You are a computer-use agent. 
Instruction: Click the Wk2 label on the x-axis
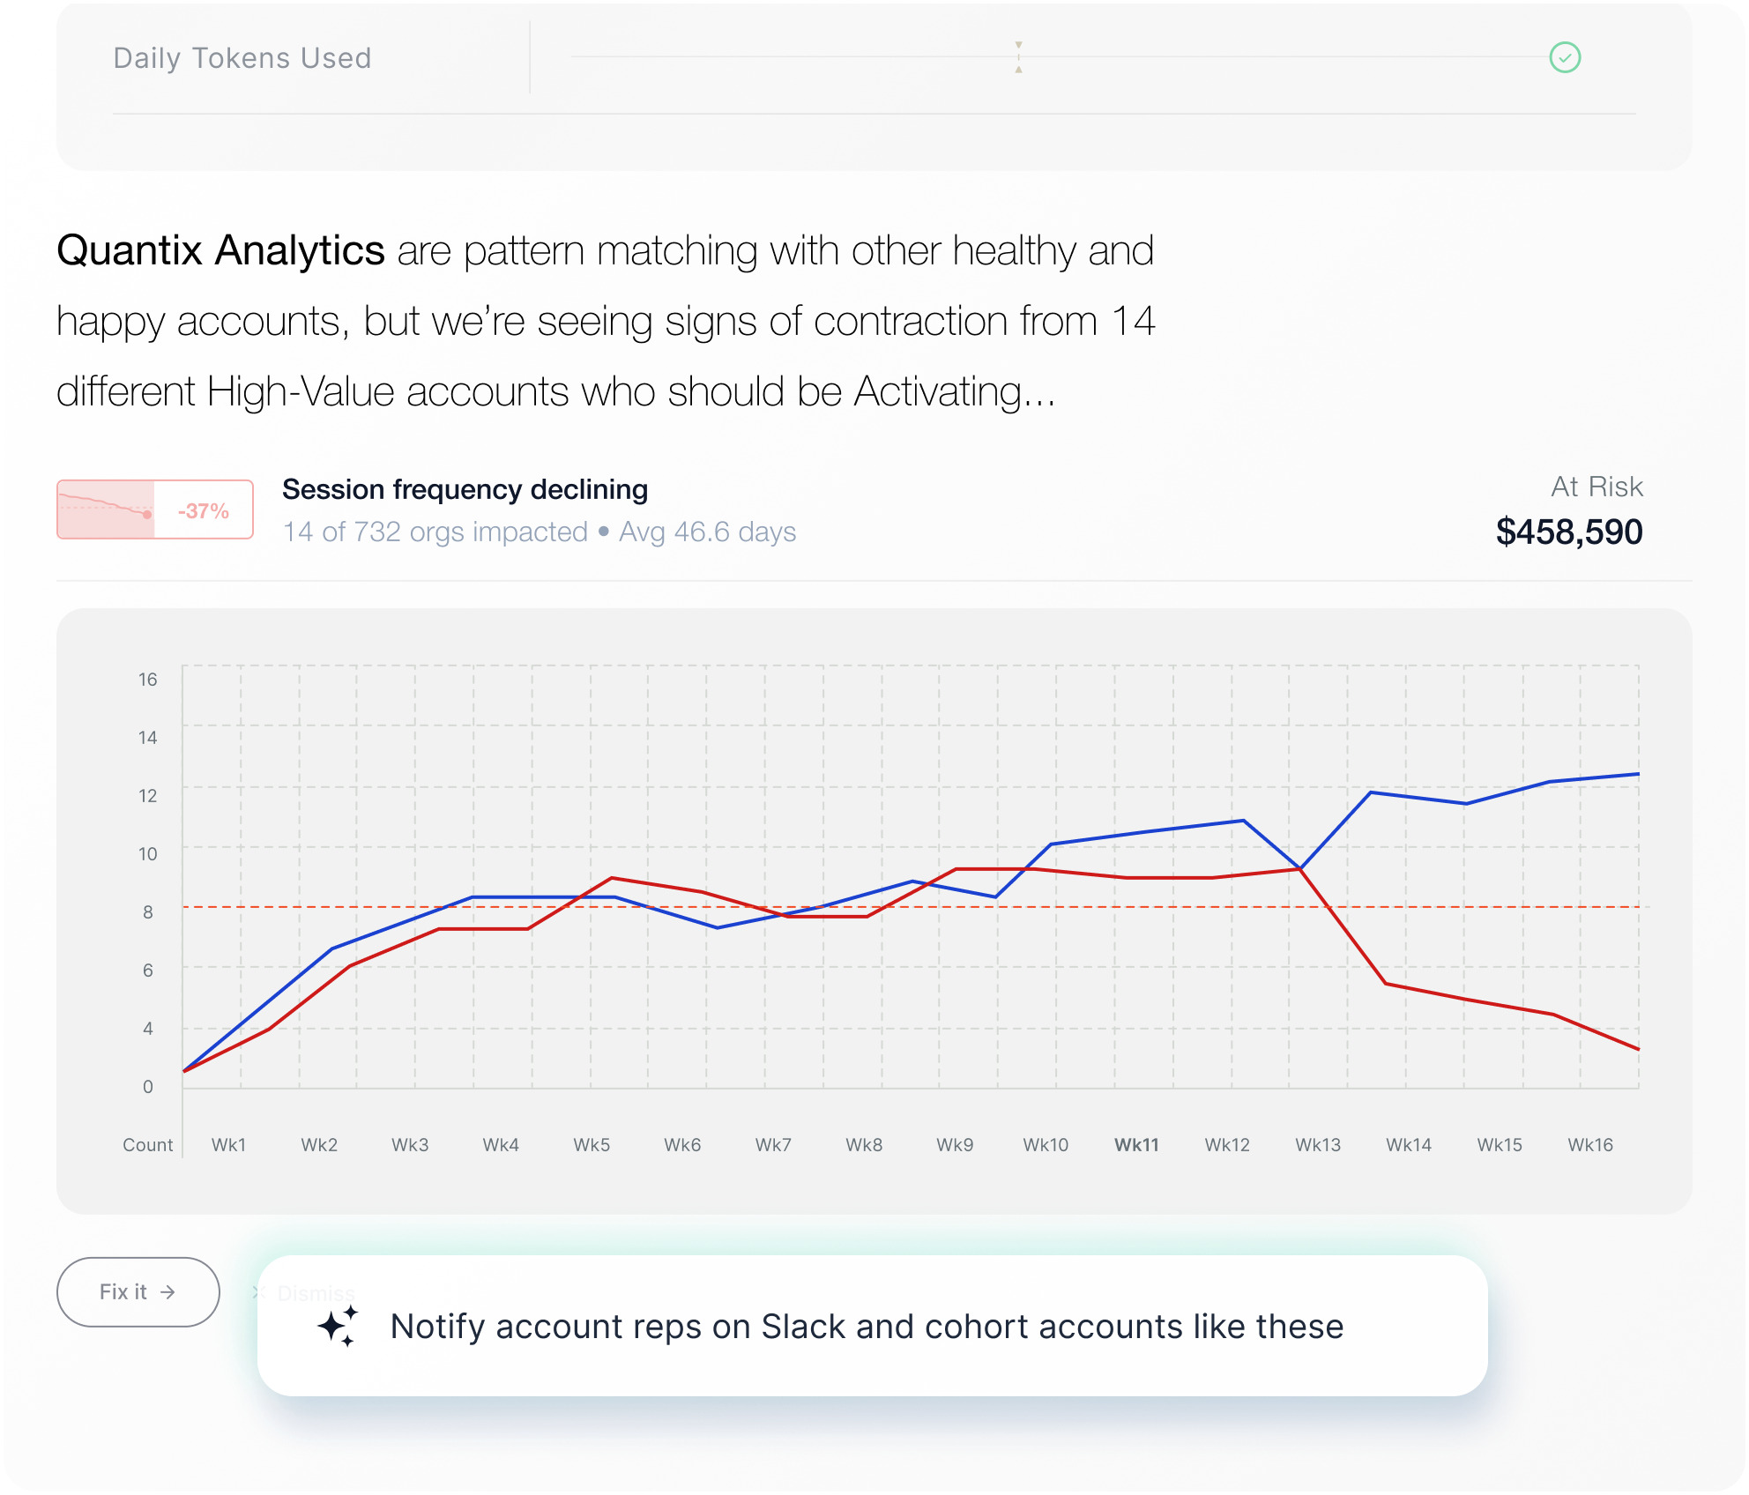click(319, 1145)
